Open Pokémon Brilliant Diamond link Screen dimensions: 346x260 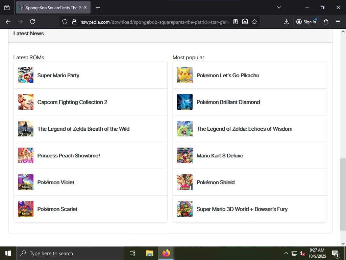[228, 102]
